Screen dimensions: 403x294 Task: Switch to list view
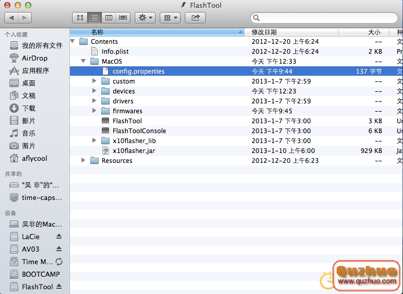94,18
